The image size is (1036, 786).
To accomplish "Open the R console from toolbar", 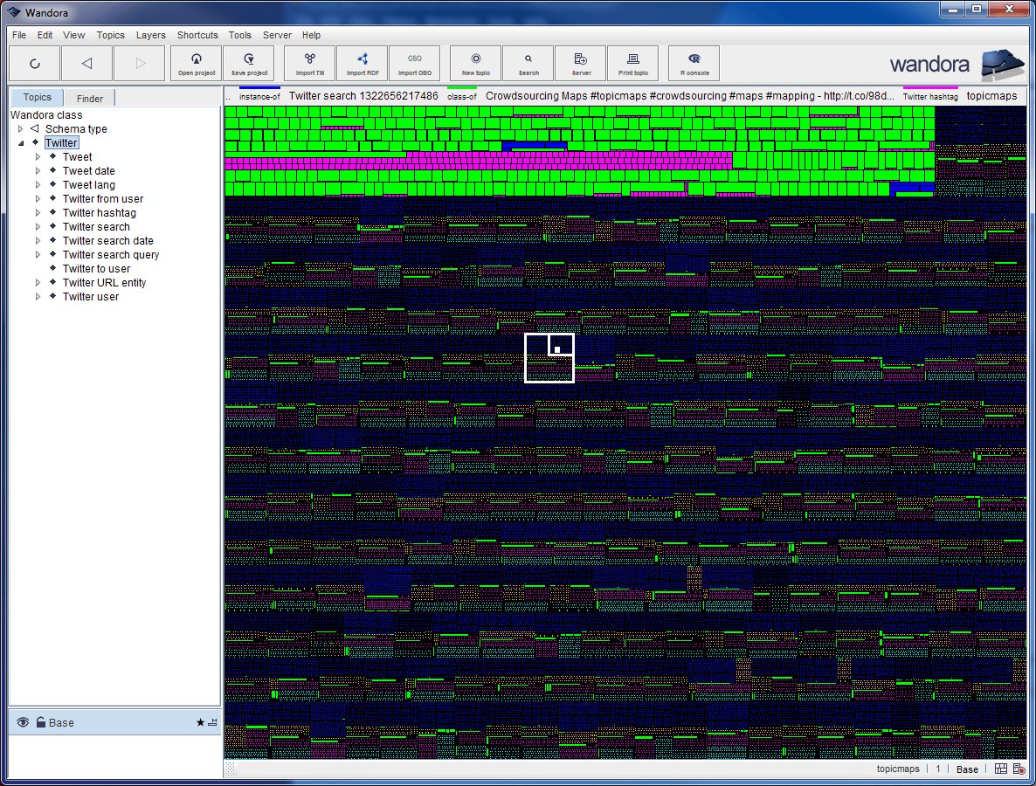I will click(694, 63).
